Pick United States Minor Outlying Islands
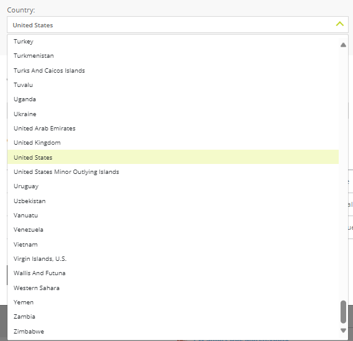 tap(173, 172)
